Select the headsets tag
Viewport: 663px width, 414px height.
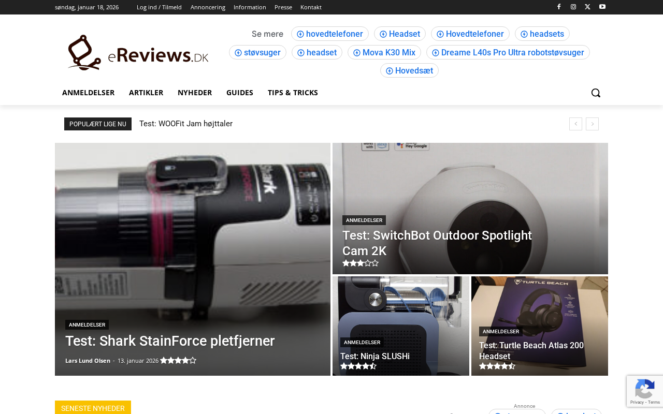click(x=542, y=34)
